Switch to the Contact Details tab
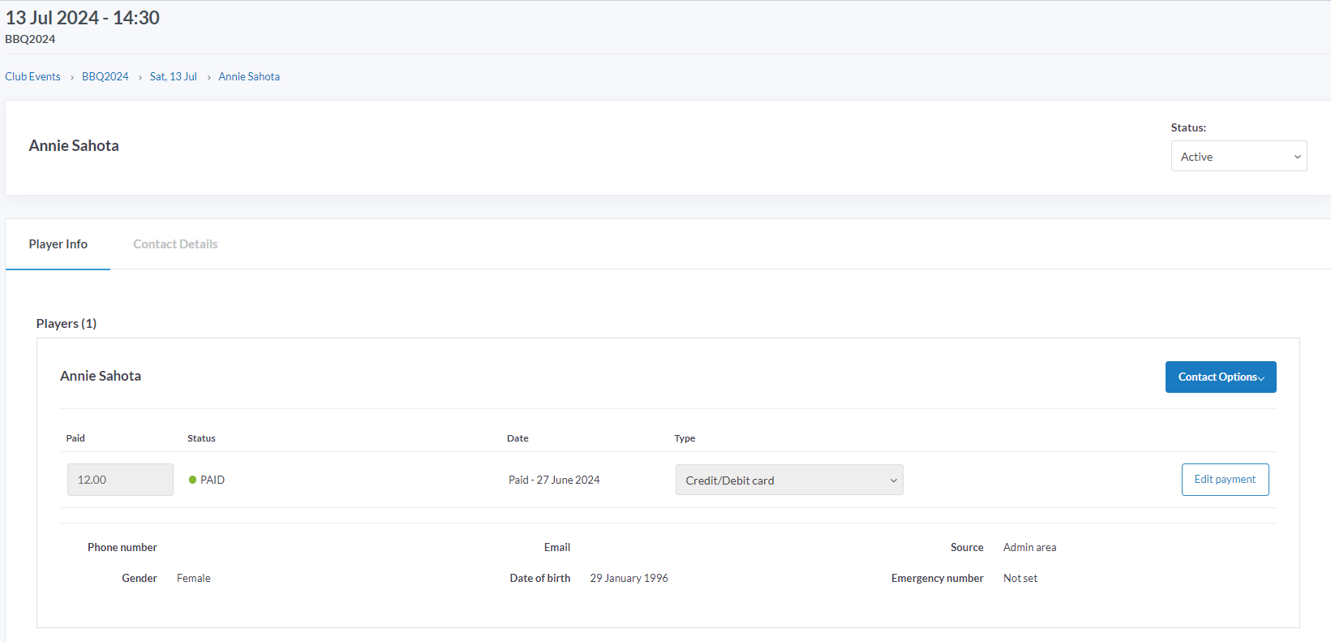1331x642 pixels. tap(175, 244)
